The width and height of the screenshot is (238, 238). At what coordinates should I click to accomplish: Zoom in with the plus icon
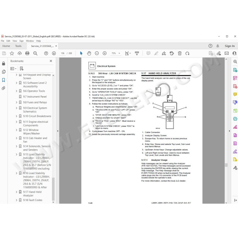click(x=104, y=53)
